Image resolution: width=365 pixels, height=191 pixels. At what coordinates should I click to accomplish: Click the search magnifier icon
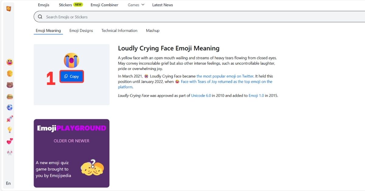click(40, 17)
